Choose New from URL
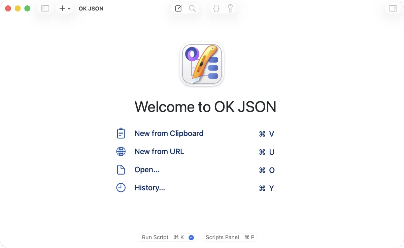The width and height of the screenshot is (404, 248). click(159, 152)
